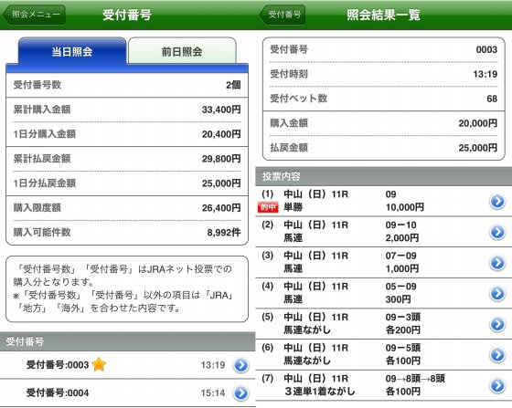Screen dimensions: 512x408
Task: Open arrow for 受付番号:0004 entry
Action: click(241, 393)
